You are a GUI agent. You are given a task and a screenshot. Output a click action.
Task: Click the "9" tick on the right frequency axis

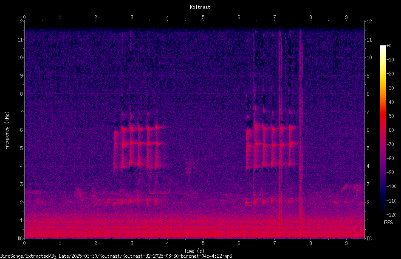pyautogui.click(x=368, y=76)
